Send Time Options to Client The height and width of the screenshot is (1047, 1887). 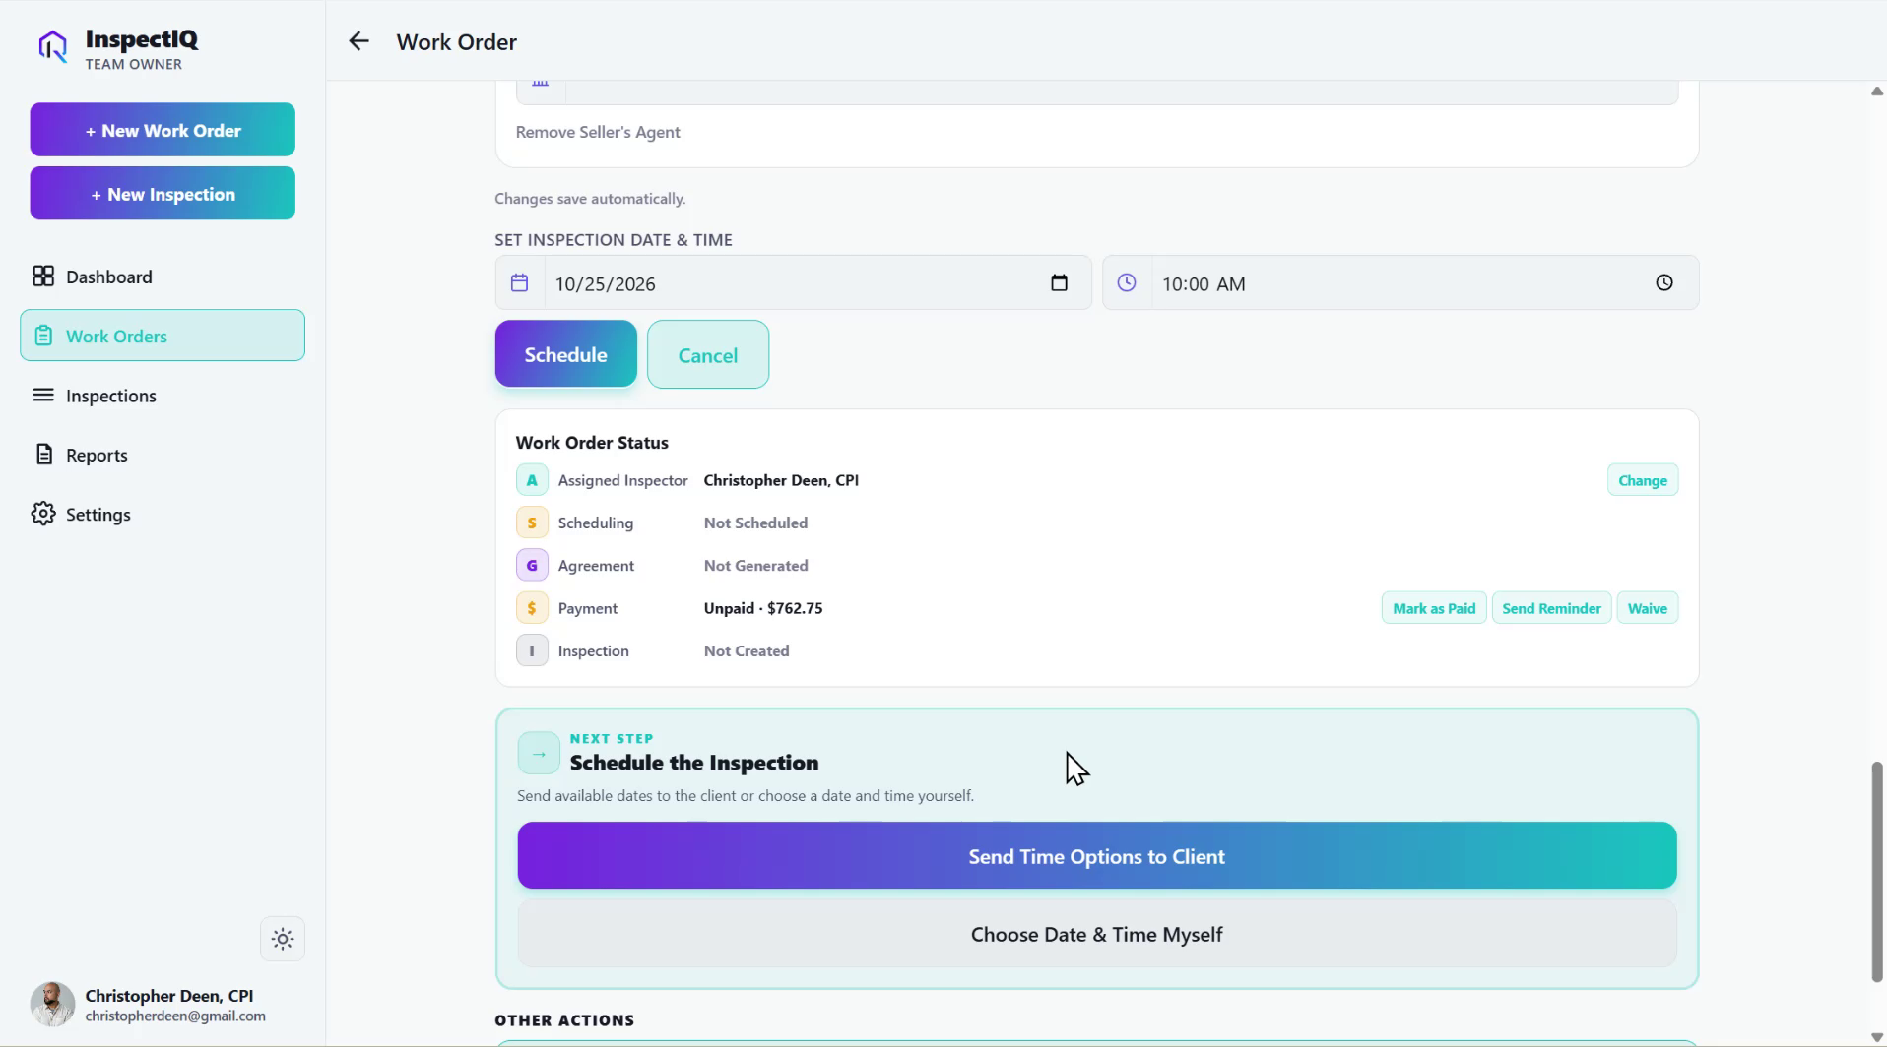pyautogui.click(x=1097, y=856)
